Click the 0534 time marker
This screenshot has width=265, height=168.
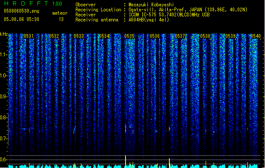104,36
